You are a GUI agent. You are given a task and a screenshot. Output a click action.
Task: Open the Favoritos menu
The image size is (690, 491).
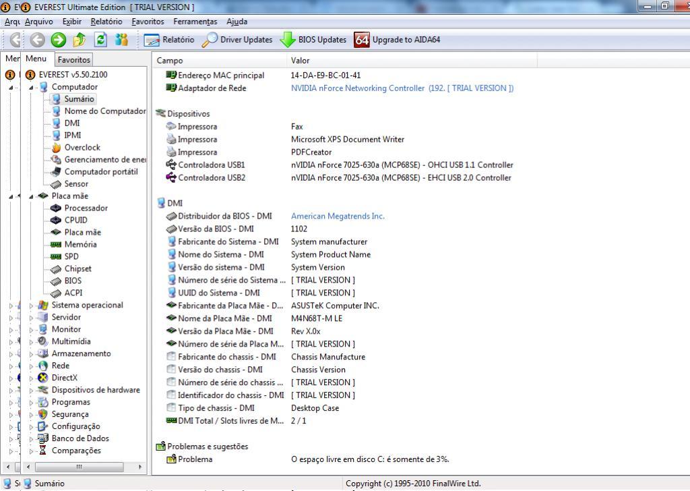coord(148,22)
